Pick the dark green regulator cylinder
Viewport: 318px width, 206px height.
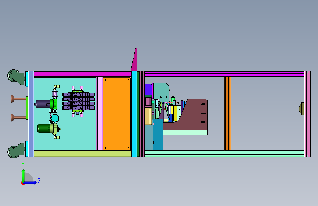[44, 128]
